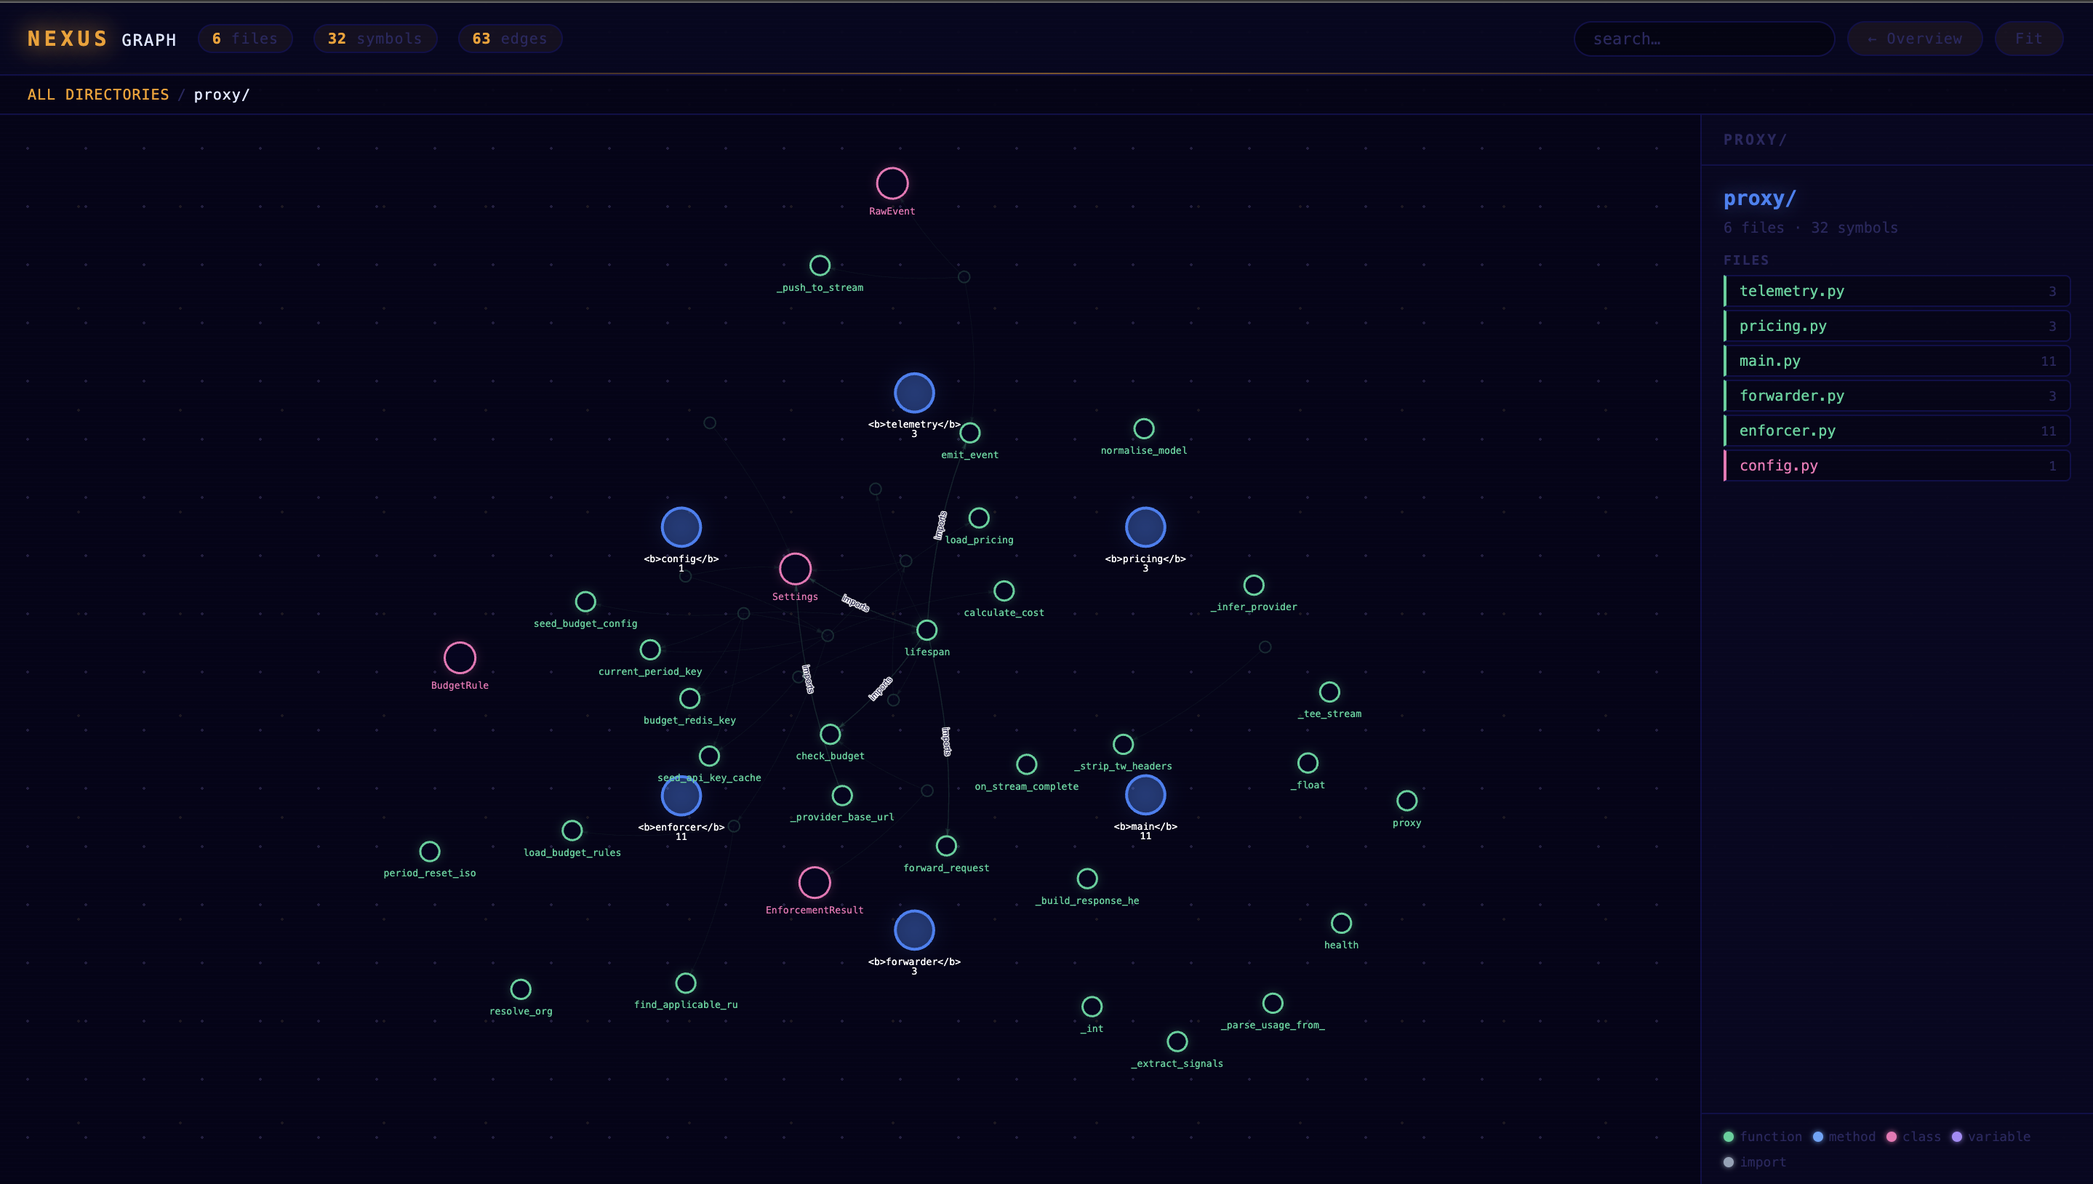Click the BudgetRule class node

pyautogui.click(x=460, y=658)
